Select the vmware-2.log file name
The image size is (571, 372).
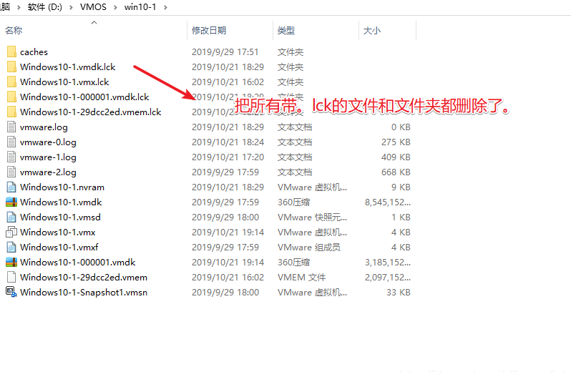point(48,172)
